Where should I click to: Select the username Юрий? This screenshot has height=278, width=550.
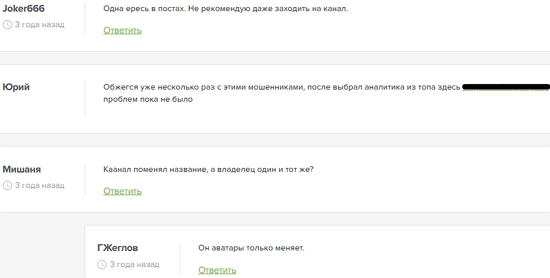[16, 87]
